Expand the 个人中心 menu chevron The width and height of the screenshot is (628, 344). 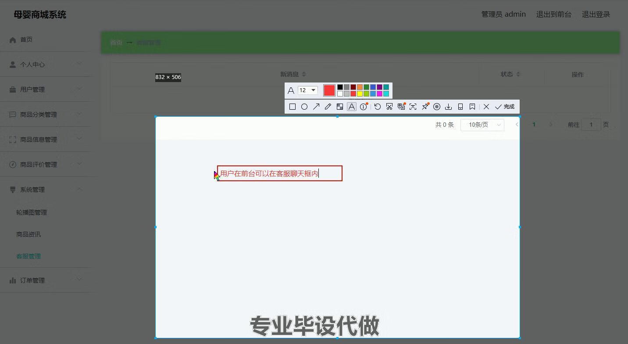pyautogui.click(x=79, y=64)
